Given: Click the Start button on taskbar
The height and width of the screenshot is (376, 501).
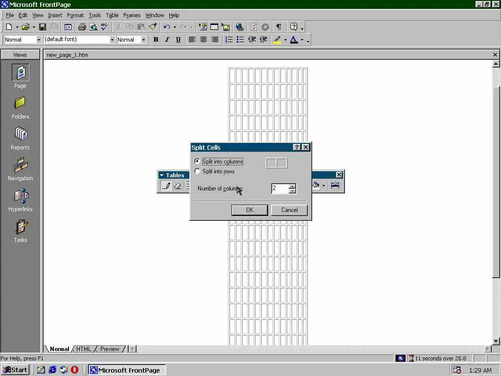Looking at the screenshot, I should pyautogui.click(x=15, y=370).
